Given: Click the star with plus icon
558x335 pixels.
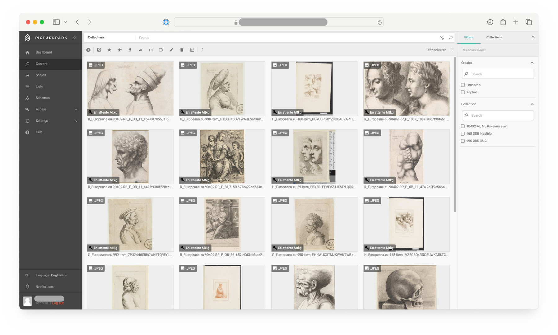Looking at the screenshot, I should point(120,50).
